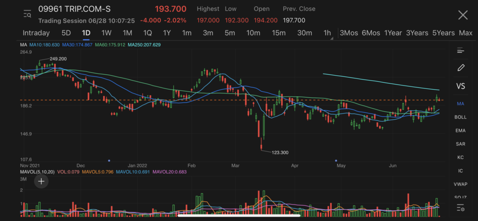Set range to 1Year
Screen dimensions: 478x221
click(393, 33)
